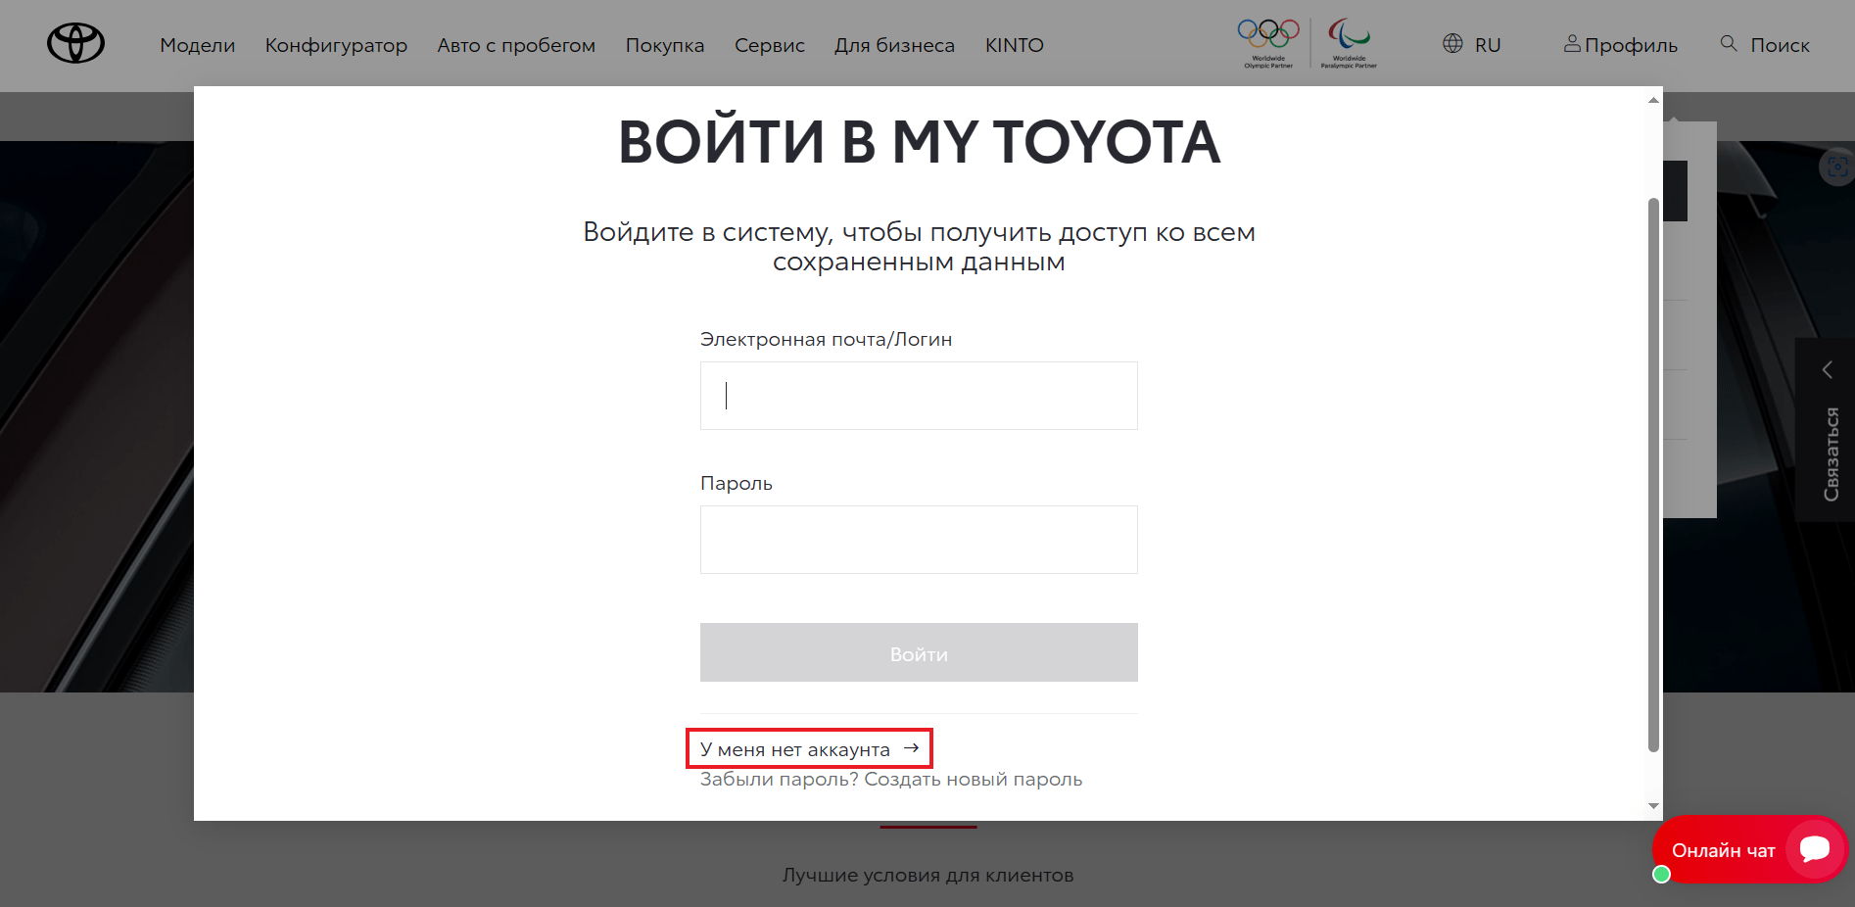Viewport: 1855px width, 907px height.
Task: Open the Сервис menu
Action: coord(770,45)
